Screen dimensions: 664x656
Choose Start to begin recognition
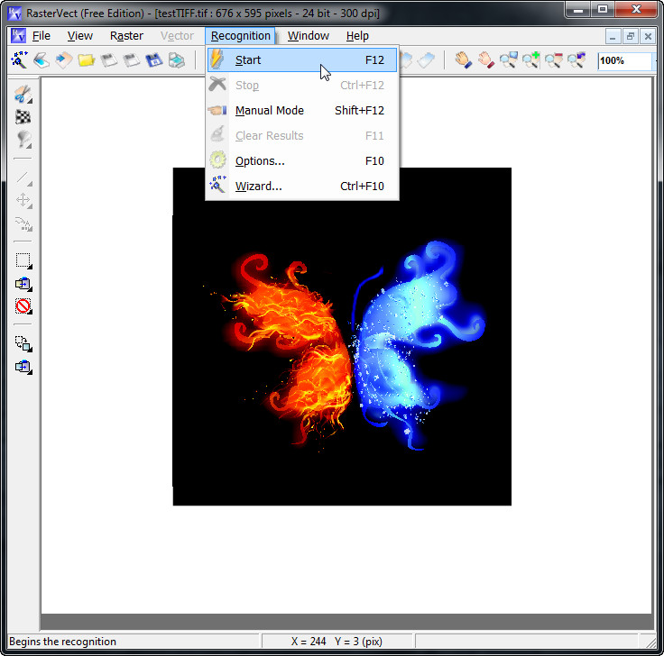coord(302,60)
